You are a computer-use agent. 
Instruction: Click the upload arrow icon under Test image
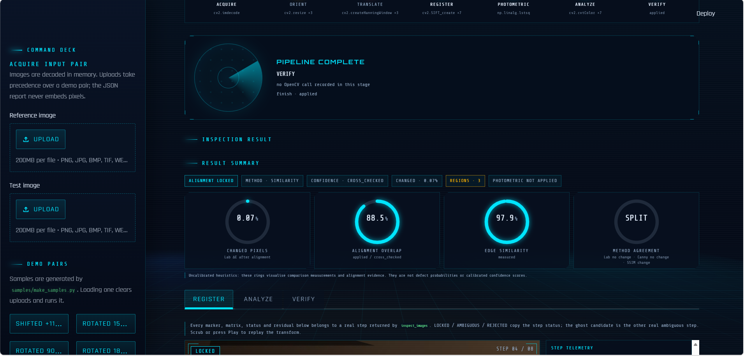click(x=26, y=209)
